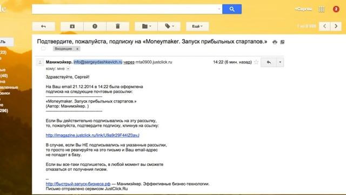Reply to the sender using arrow button
The image size is (346, 195).
tap(269, 62)
